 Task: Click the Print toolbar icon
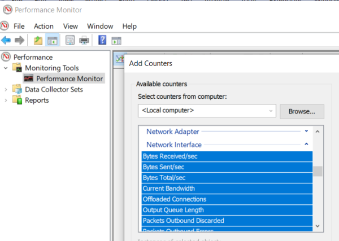84,41
